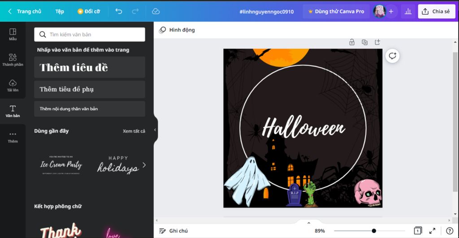
Task: Select the Văn bản text tab
Action: [x=13, y=111]
